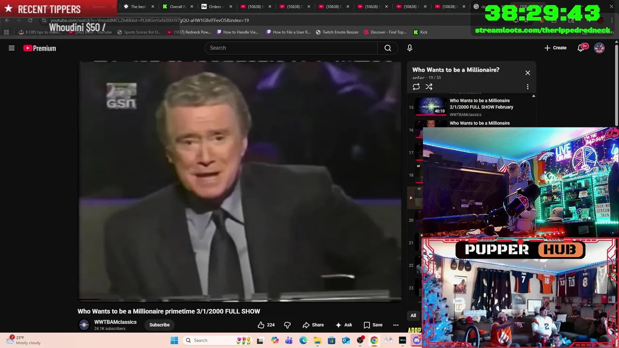Image resolution: width=619 pixels, height=348 pixels.
Task: Reload the page
Action: [30, 20]
